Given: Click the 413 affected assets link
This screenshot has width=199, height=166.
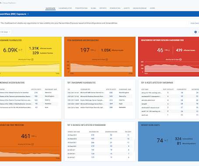Looking at the screenshot, I should (111, 100).
